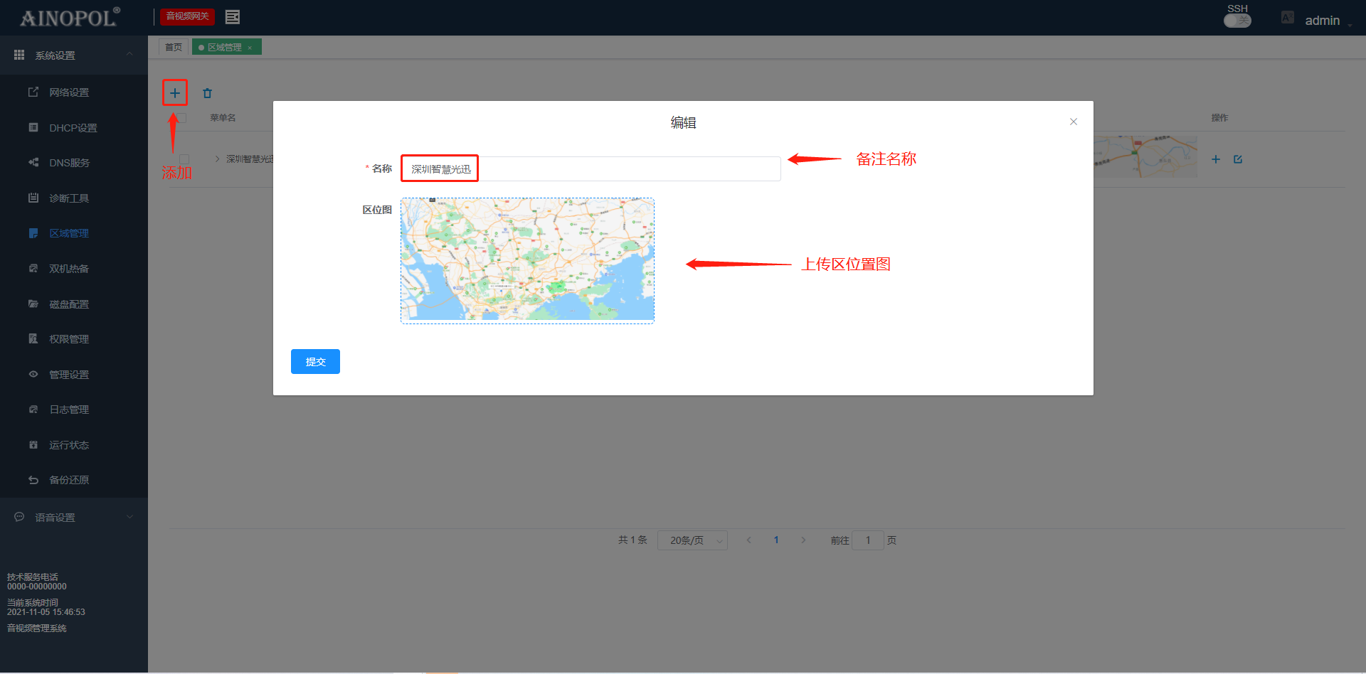The width and height of the screenshot is (1366, 674).
Task: Expand the 语音设置 menu section
Action: coord(73,518)
